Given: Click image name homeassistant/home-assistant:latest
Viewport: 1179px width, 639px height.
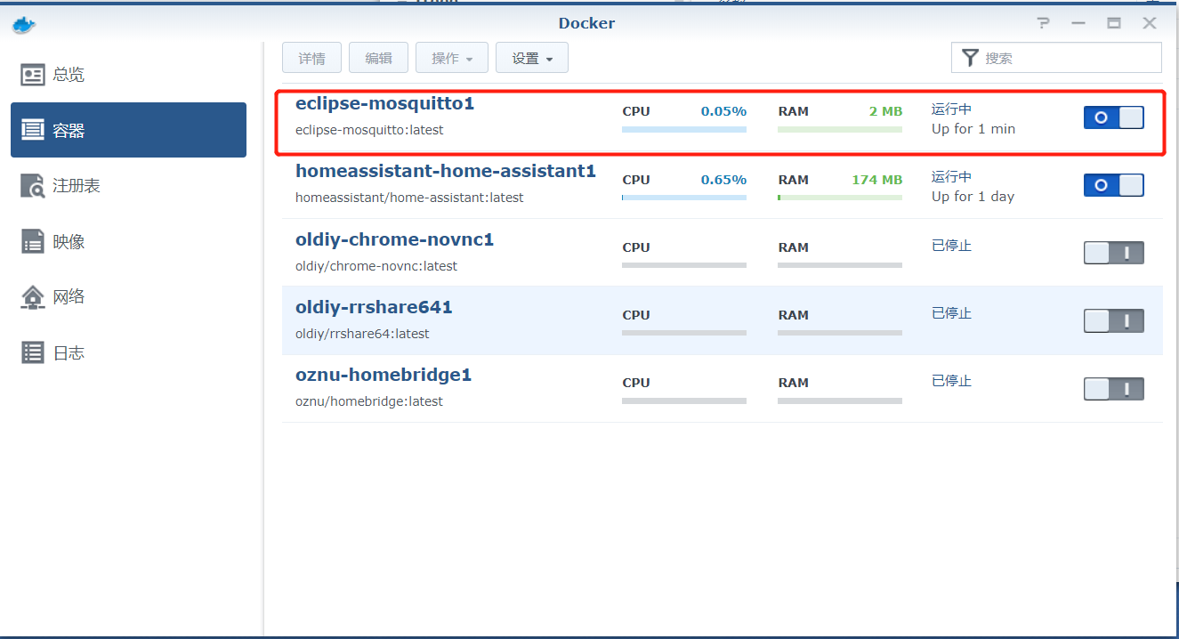Looking at the screenshot, I should [x=409, y=198].
